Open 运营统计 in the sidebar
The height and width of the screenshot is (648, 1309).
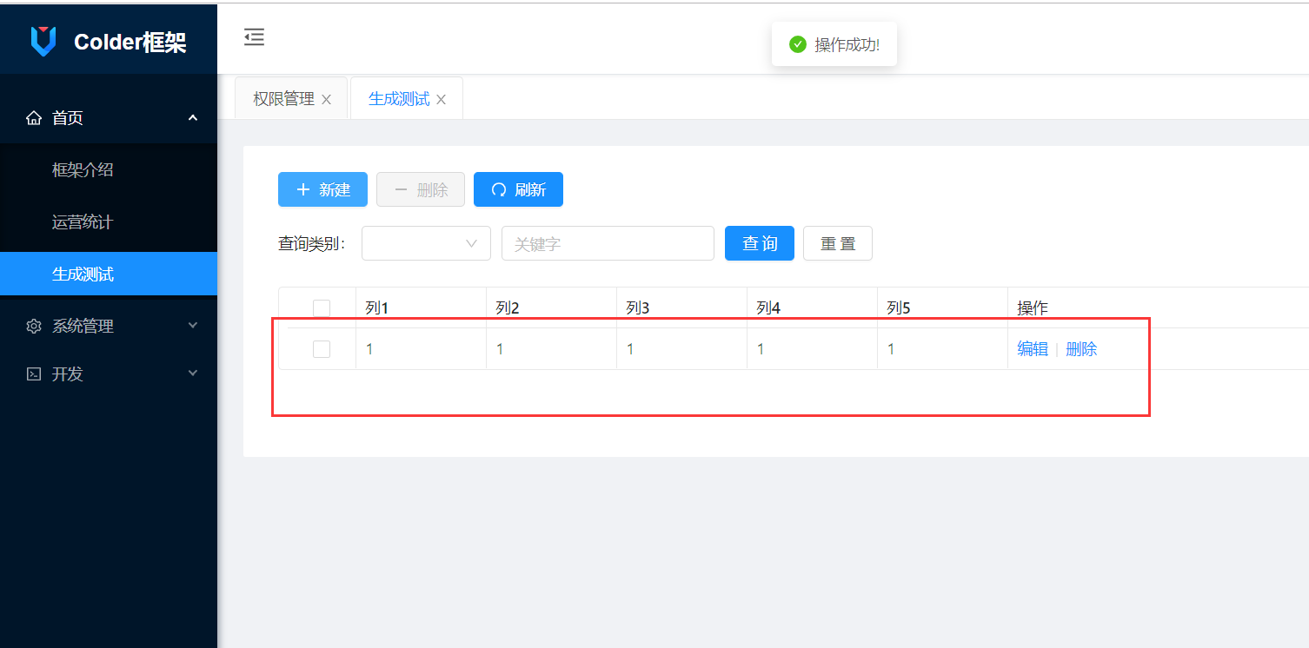click(109, 222)
